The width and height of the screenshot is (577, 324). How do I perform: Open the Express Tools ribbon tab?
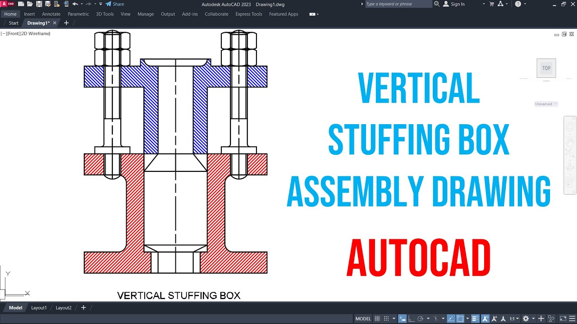click(x=249, y=14)
